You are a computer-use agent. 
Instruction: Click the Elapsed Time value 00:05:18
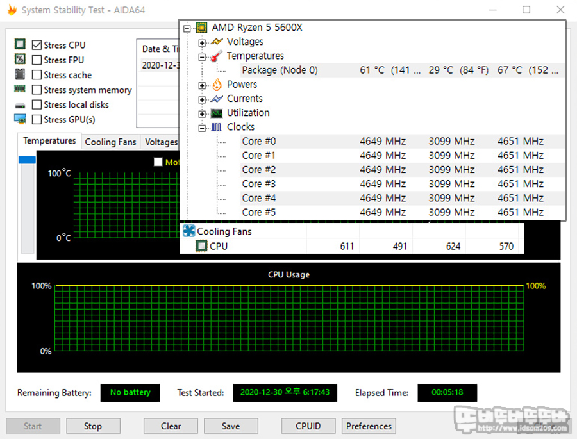coord(447,393)
